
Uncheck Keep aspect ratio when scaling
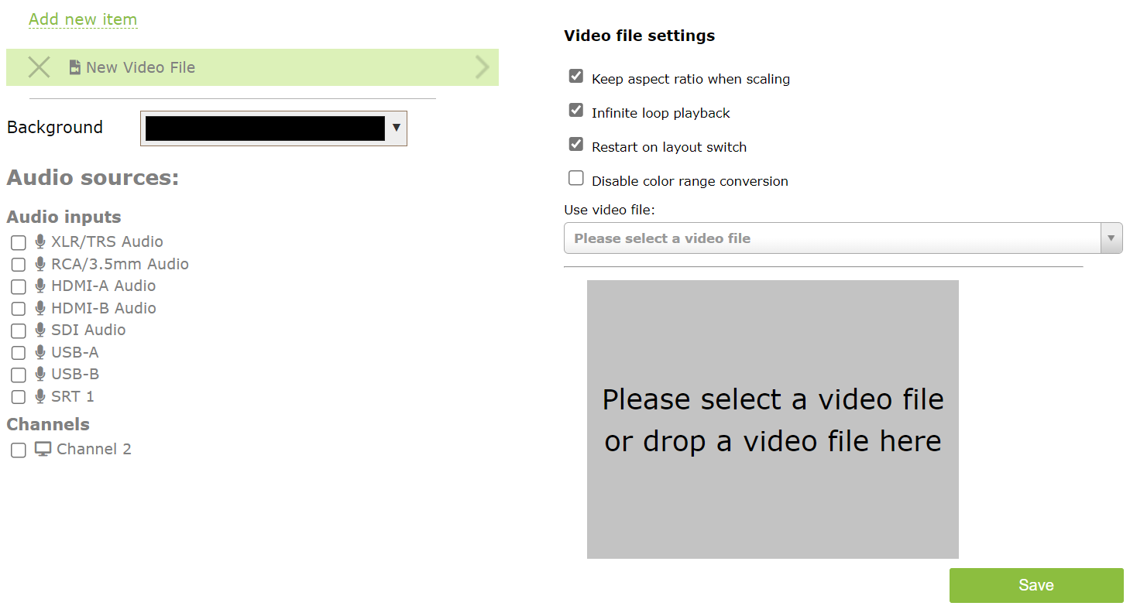point(575,76)
